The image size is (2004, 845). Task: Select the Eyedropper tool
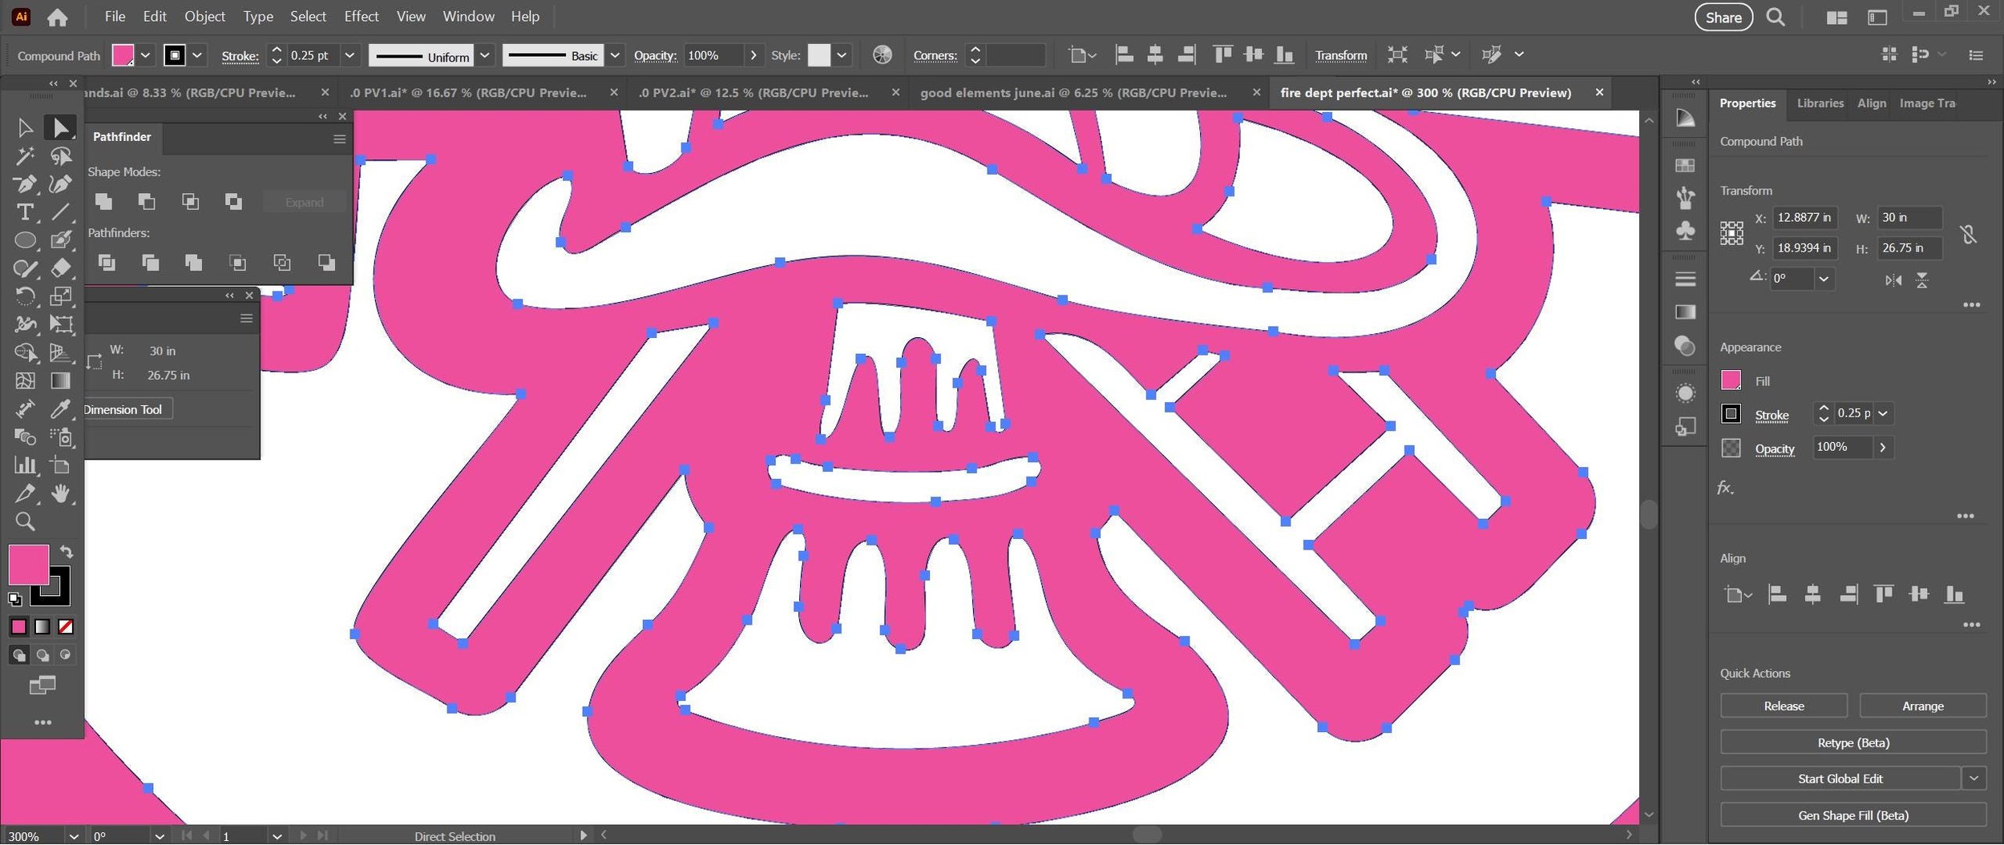[60, 409]
